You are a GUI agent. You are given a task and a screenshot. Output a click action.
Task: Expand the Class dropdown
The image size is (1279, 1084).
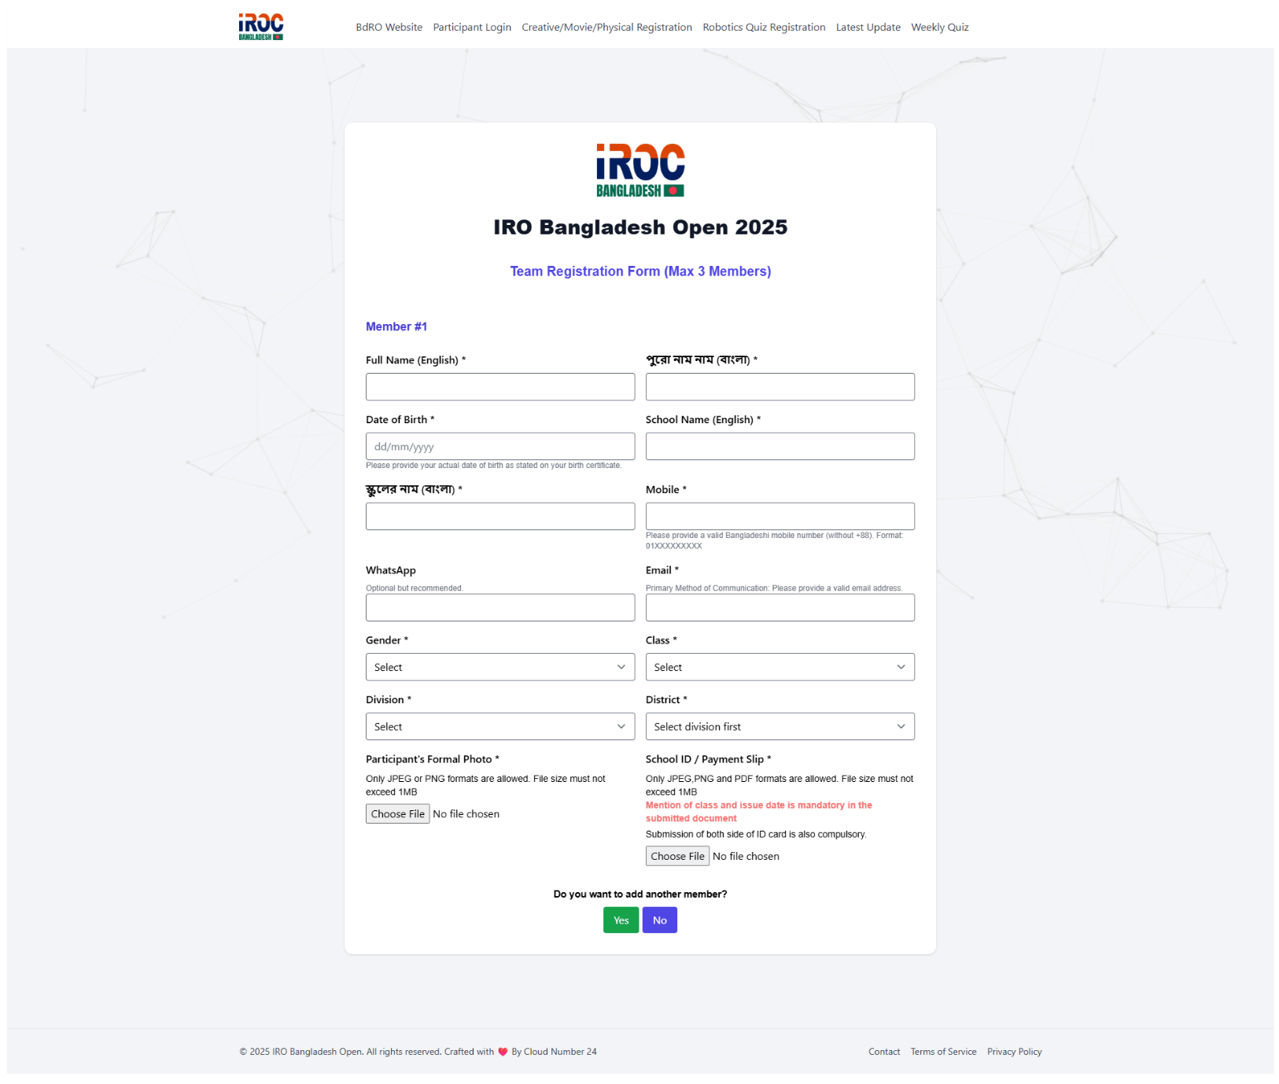tap(780, 667)
